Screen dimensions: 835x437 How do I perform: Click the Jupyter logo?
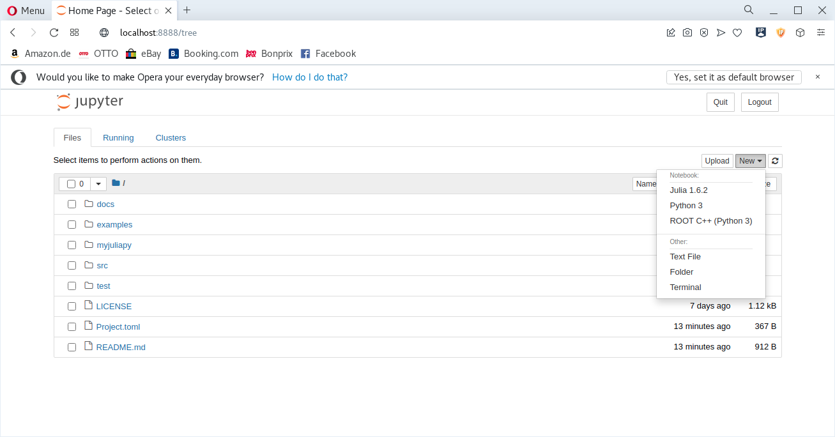coord(90,102)
